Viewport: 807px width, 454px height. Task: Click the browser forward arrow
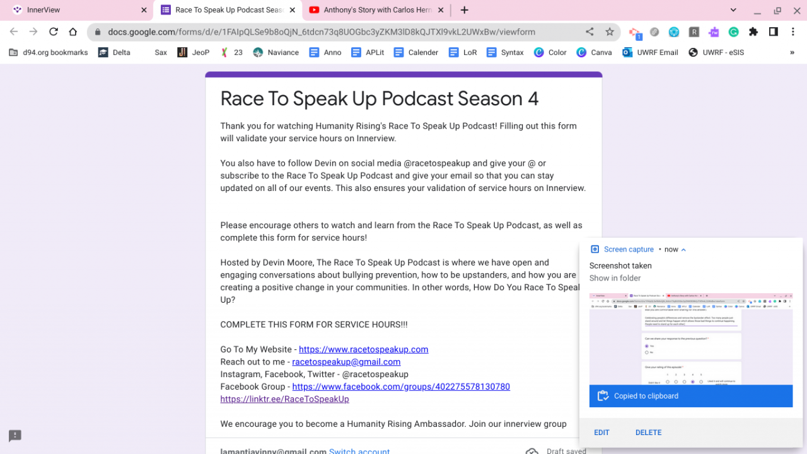pos(33,32)
